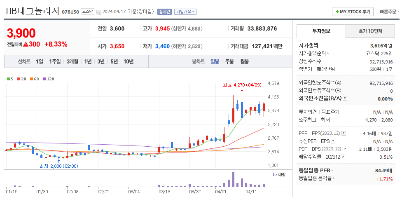402x197 pixels.
Task: Select the 일봉 daily candle chart
Action: pyautogui.click(x=215, y=61)
